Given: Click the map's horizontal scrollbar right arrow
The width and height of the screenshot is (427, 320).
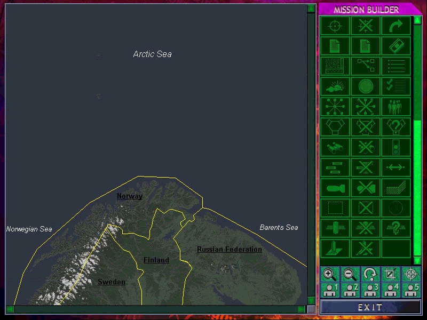Looking at the screenshot, I should tap(302, 309).
